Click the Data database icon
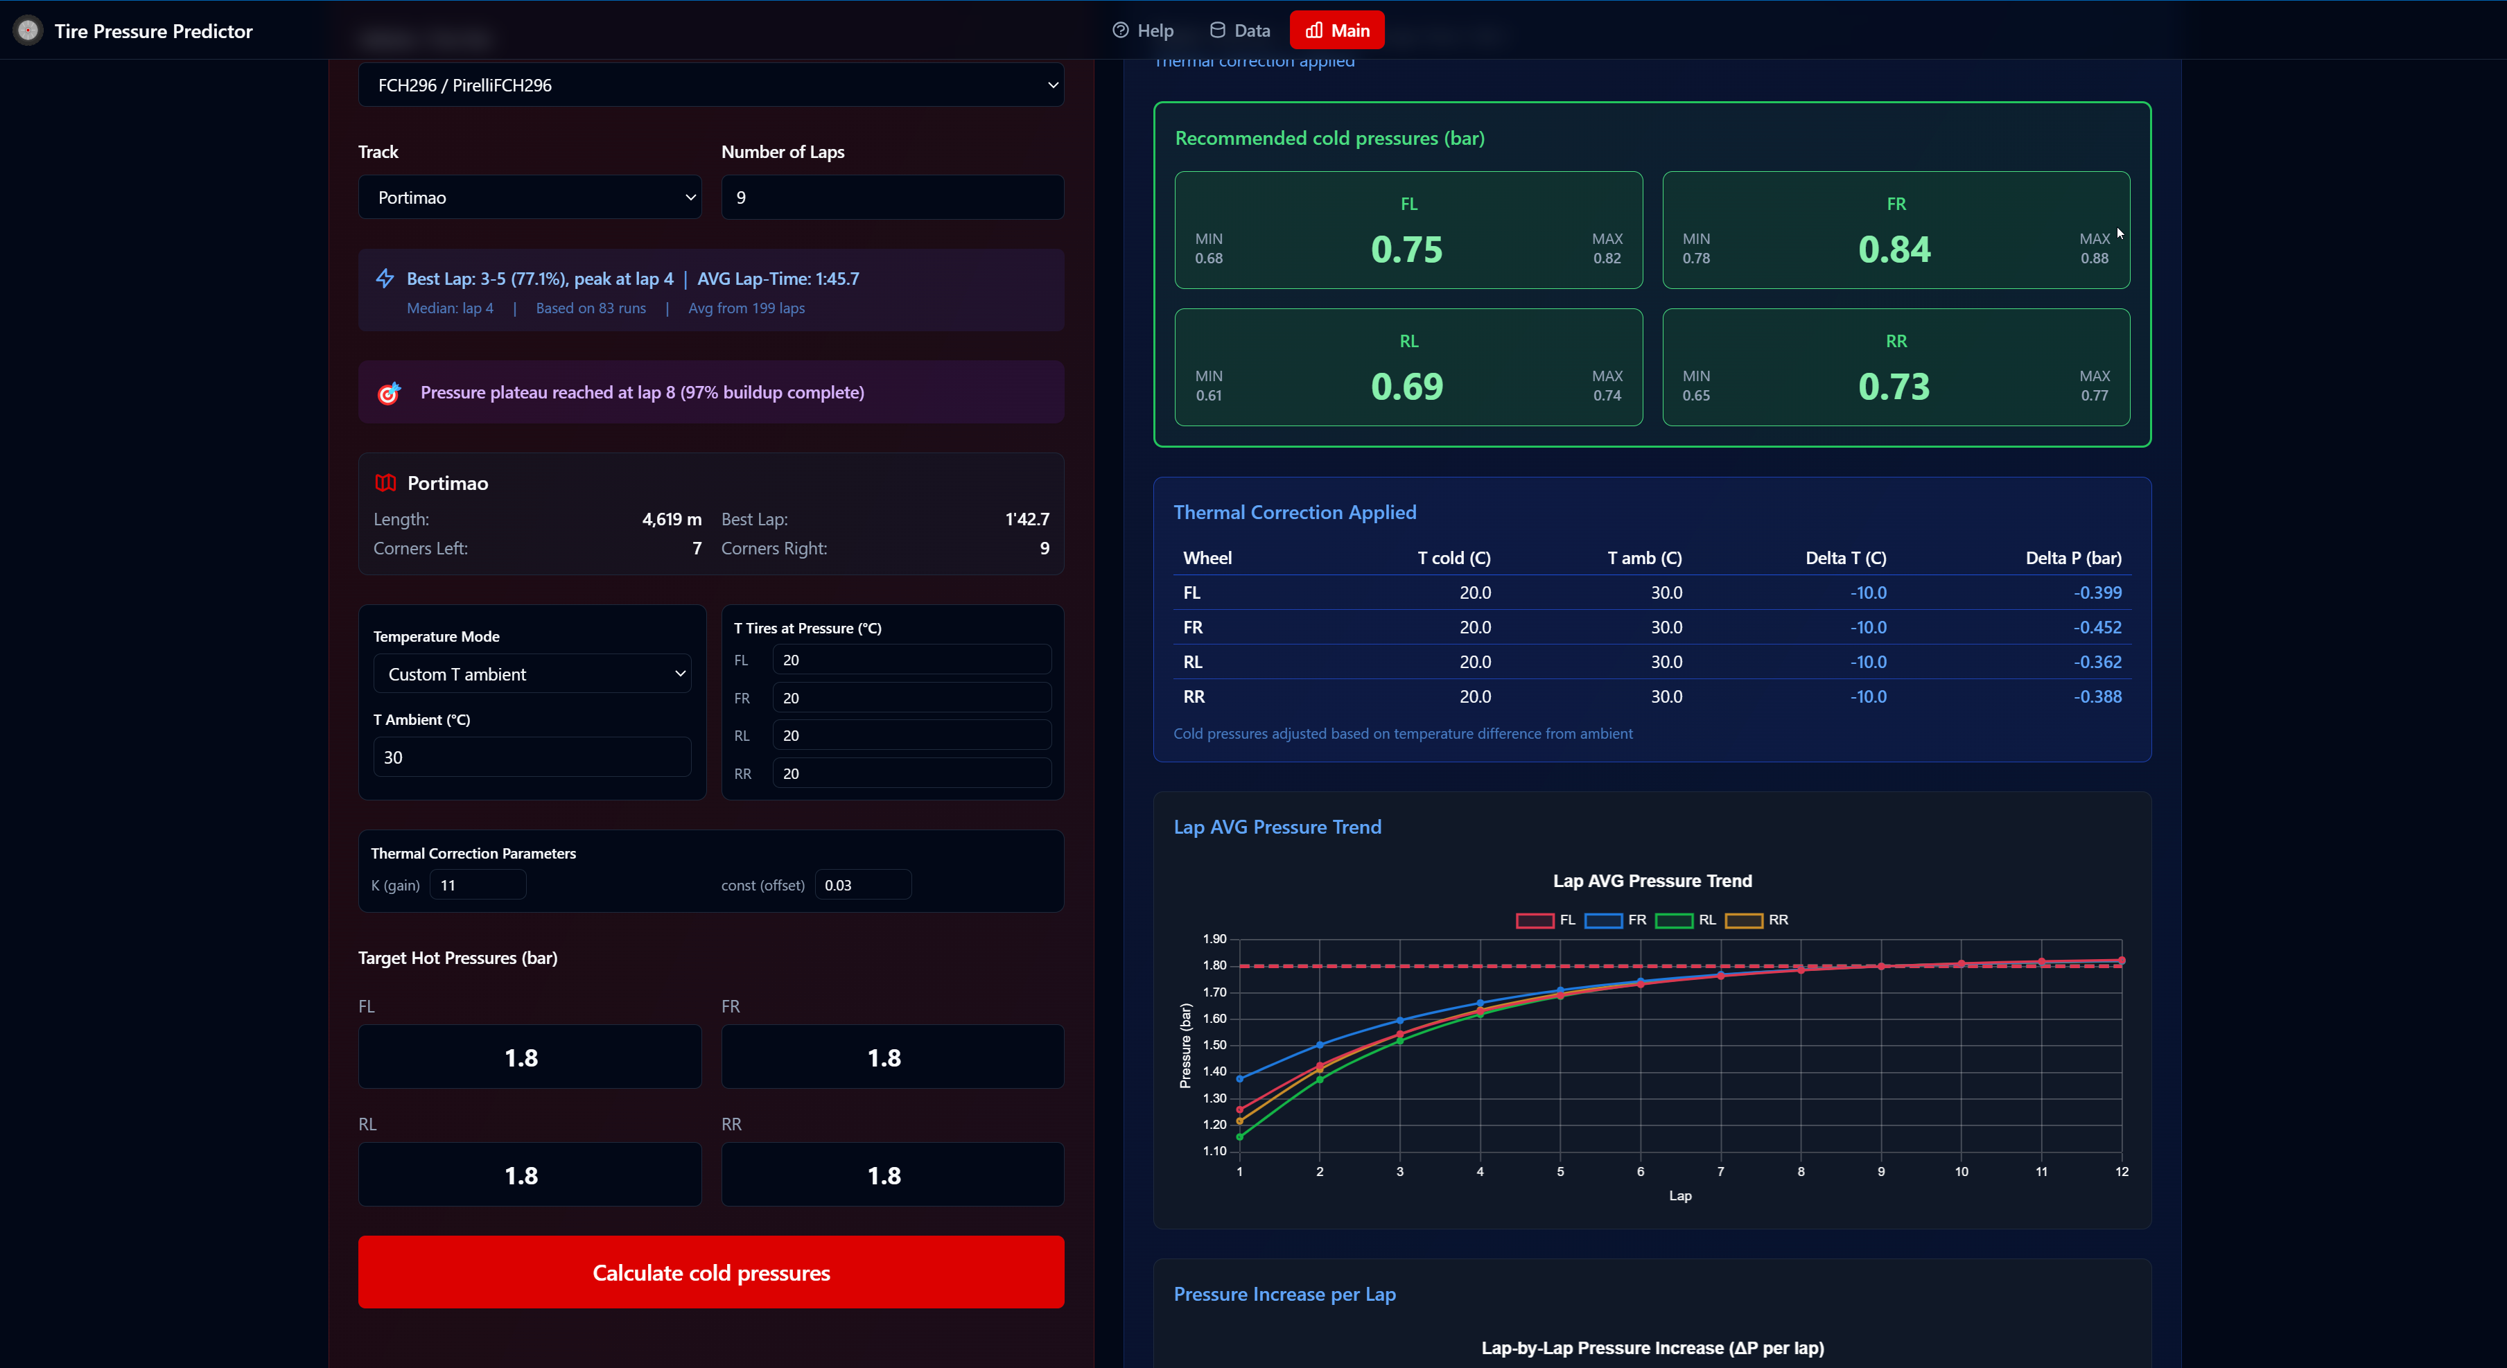 tap(1216, 30)
